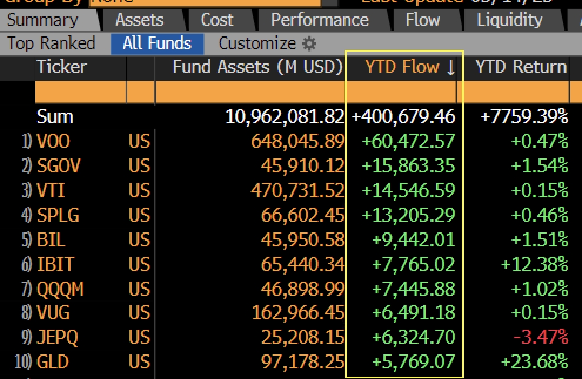Image resolution: width=582 pixels, height=379 pixels.
Task: Switch to the Summary tab
Action: pyautogui.click(x=43, y=20)
